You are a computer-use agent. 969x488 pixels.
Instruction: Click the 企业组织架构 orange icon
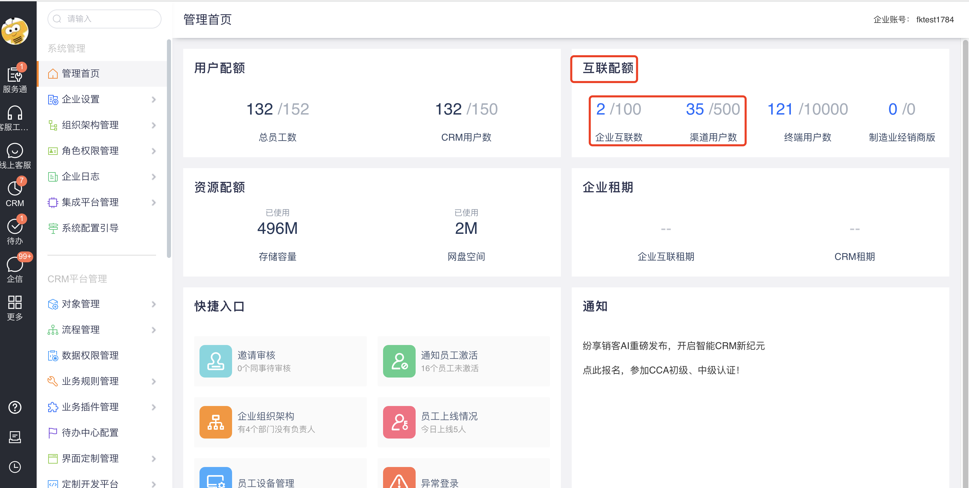click(x=215, y=422)
